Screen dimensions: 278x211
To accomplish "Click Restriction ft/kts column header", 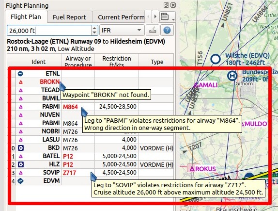I will [x=117, y=62].
